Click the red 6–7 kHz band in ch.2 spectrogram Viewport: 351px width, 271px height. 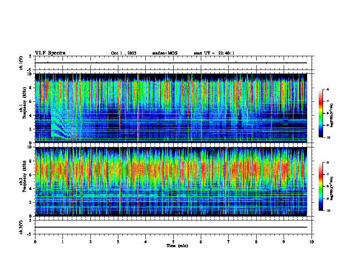171,169
